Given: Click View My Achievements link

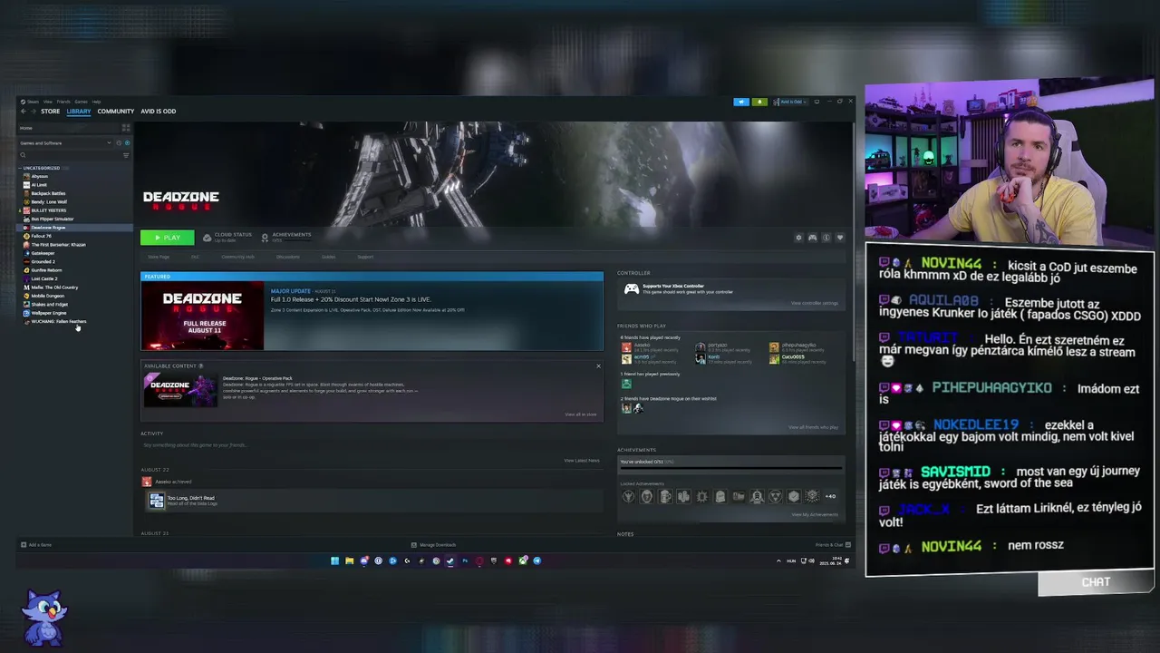Looking at the screenshot, I should point(815,515).
